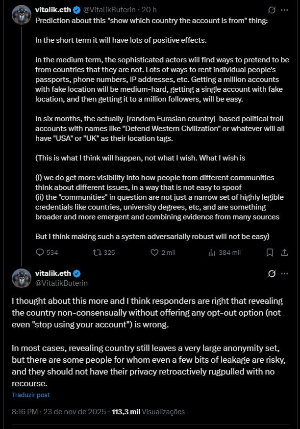Click the reply icon showing 534 replies

click(40, 252)
